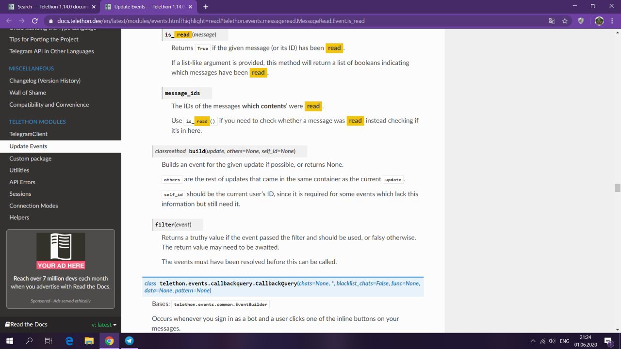The height and width of the screenshot is (349, 621).
Task: Click the padlock site info icon
Action: click(x=51, y=21)
